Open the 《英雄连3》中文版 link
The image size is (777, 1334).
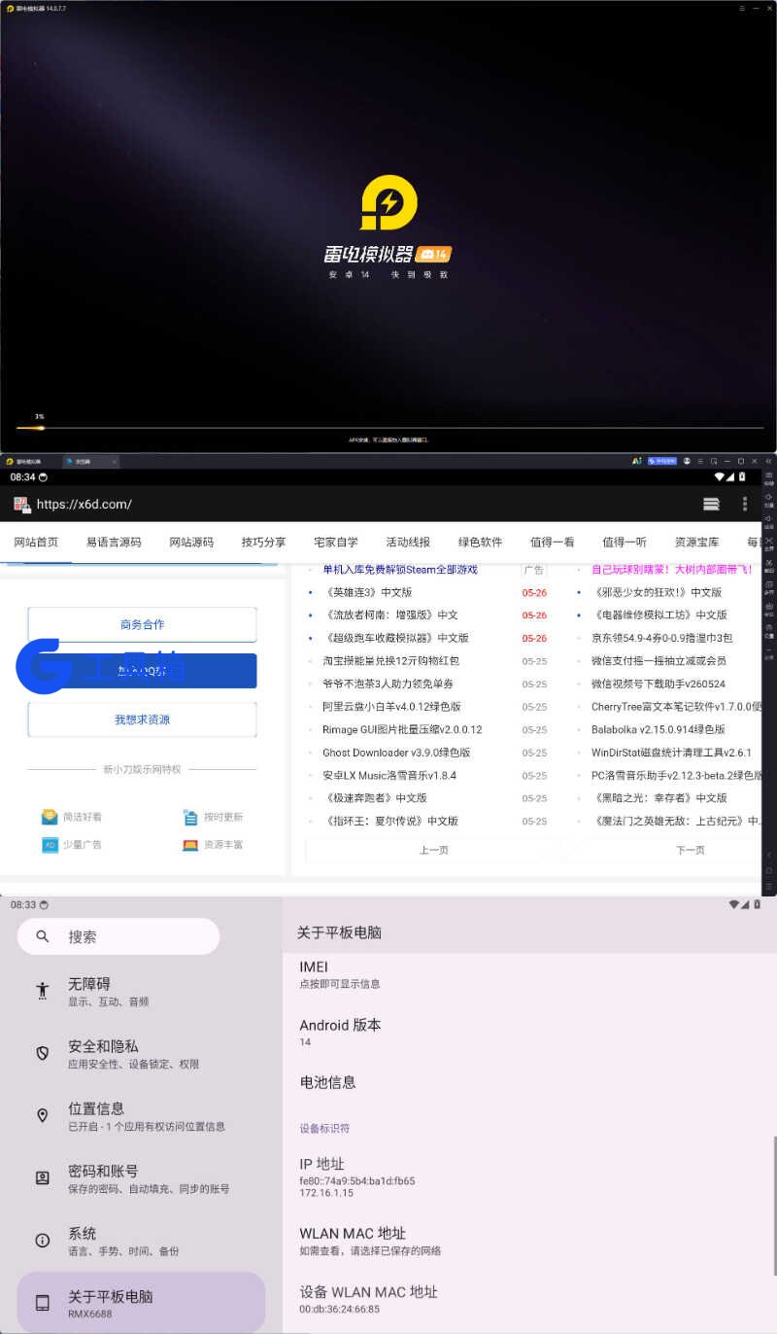[367, 592]
